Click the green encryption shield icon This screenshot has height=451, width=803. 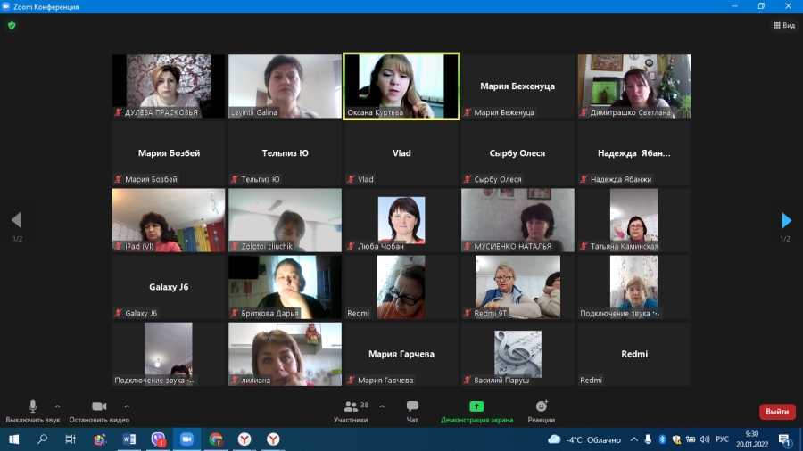click(x=12, y=26)
